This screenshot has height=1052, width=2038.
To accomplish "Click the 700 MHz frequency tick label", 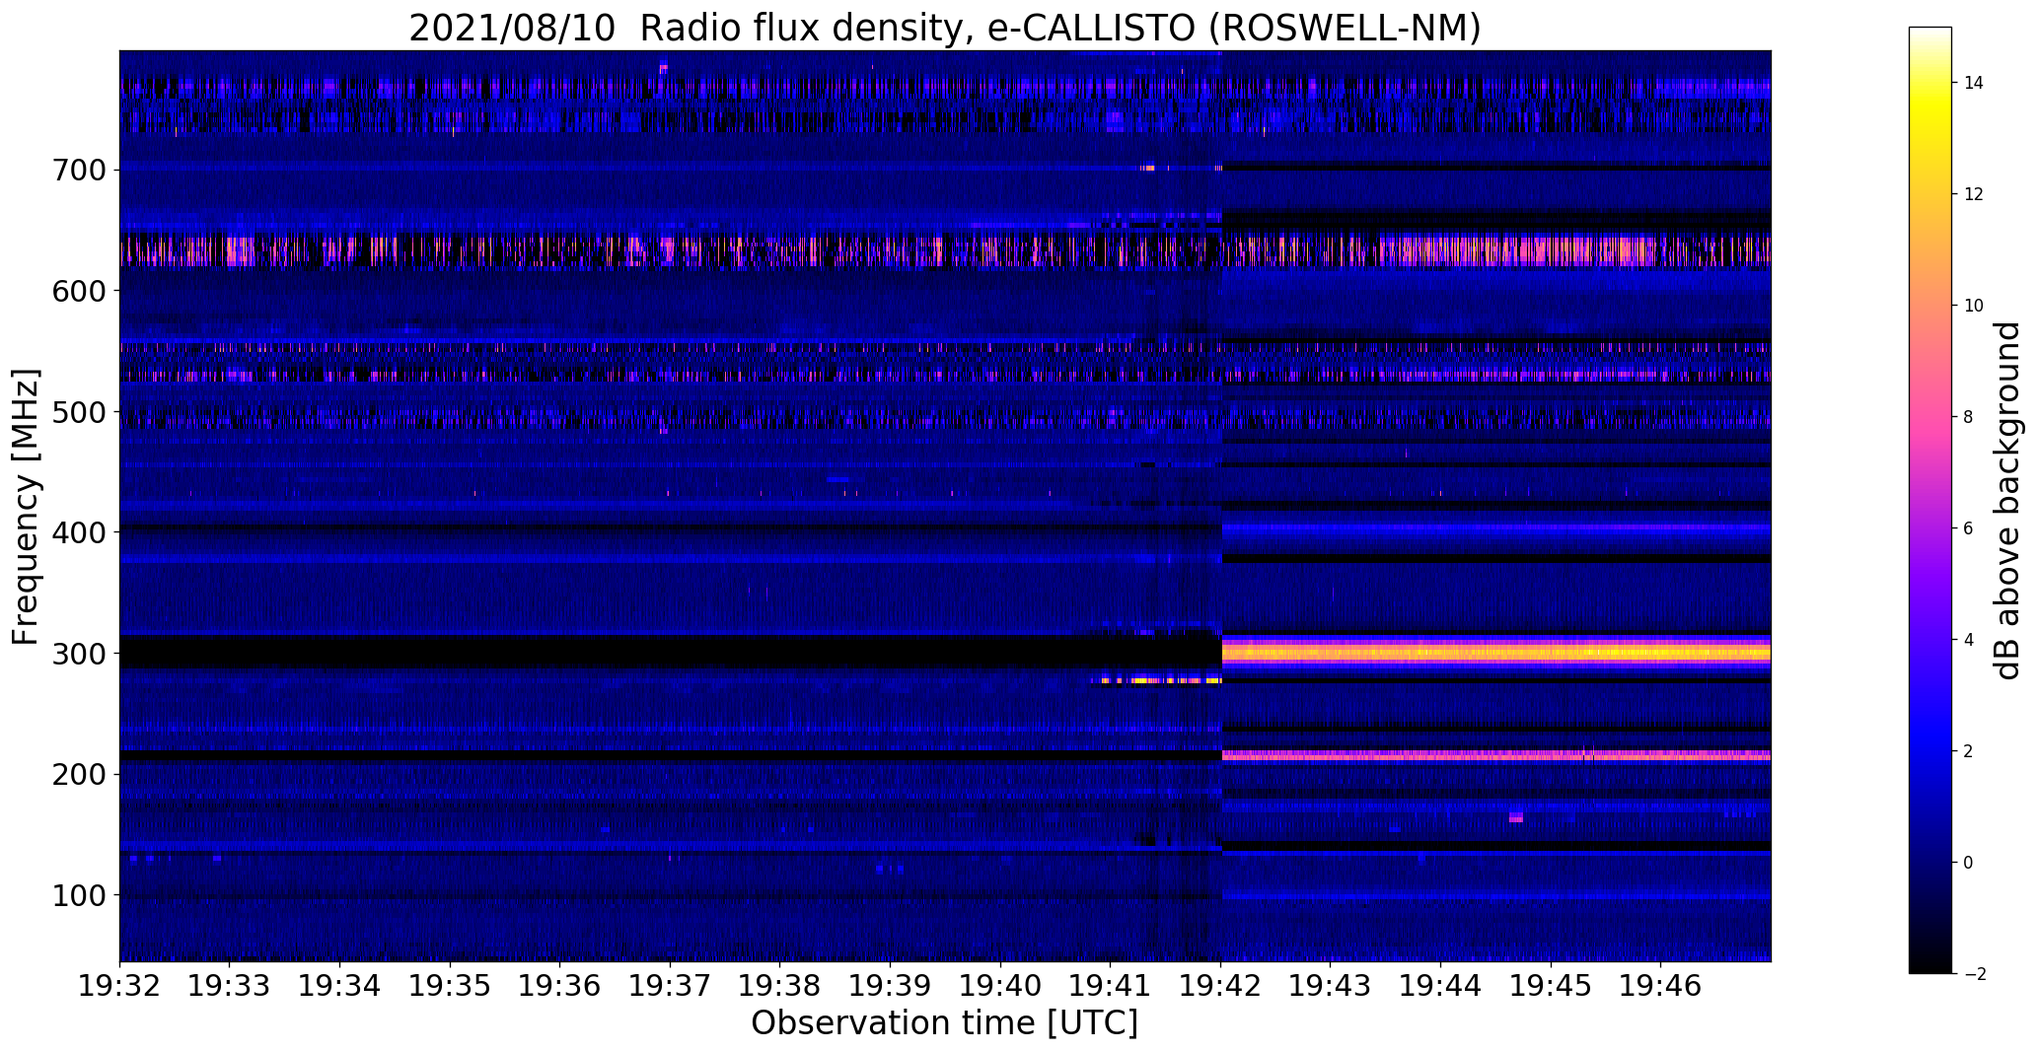I will (78, 170).
